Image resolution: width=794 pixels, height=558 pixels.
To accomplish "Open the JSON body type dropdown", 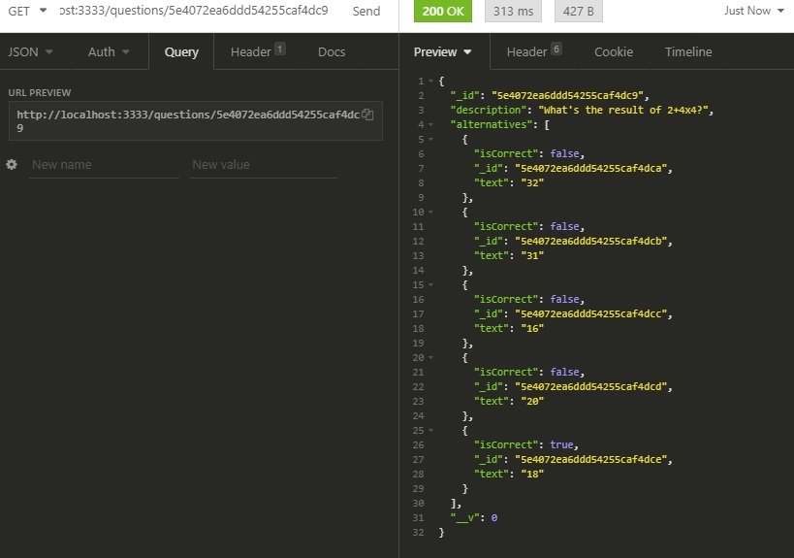I will (x=30, y=51).
